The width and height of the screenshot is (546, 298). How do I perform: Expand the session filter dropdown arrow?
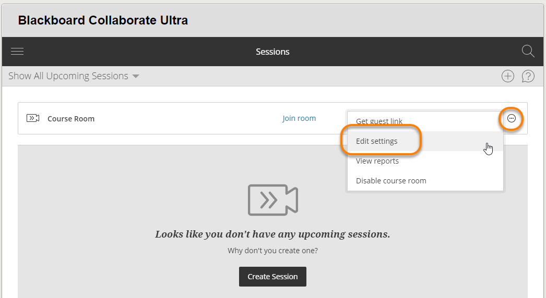pyautogui.click(x=136, y=76)
